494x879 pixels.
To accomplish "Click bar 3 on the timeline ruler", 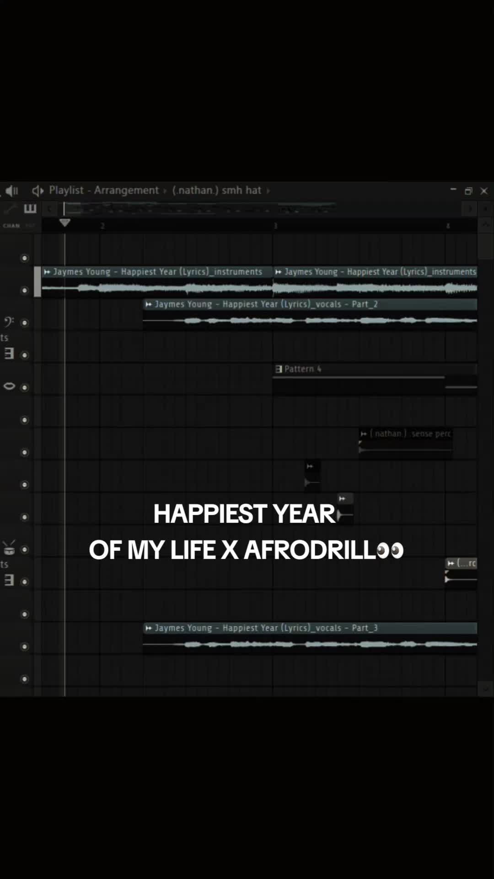I will [275, 226].
